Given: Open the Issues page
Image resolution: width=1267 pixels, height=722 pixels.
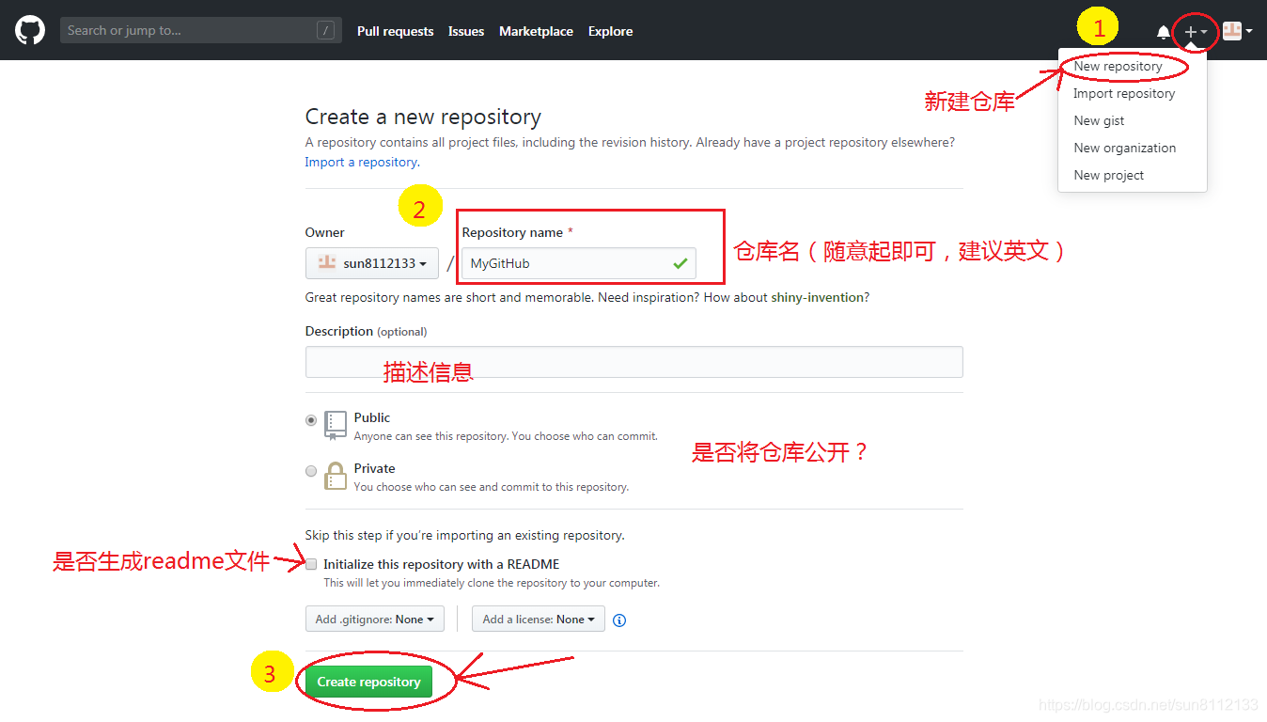Looking at the screenshot, I should [x=466, y=31].
